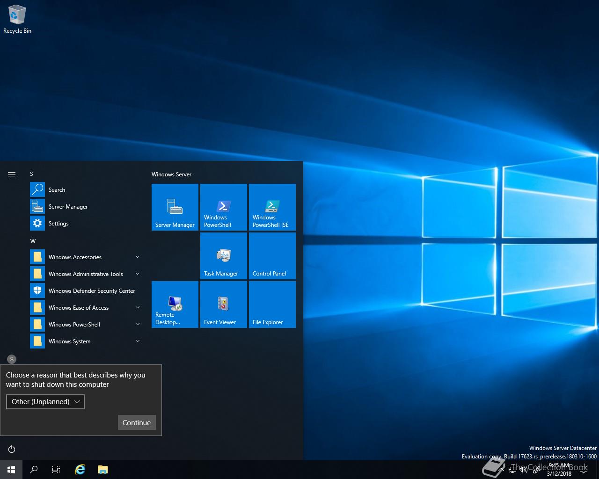Launch the Event Viewer tile
599x479 pixels.
224,305
